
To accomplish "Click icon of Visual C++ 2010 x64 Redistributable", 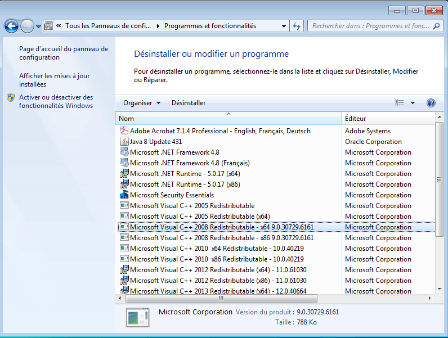I will [124, 248].
